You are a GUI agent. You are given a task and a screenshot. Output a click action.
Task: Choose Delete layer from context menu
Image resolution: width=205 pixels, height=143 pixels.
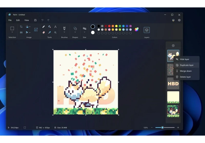[x=187, y=77]
